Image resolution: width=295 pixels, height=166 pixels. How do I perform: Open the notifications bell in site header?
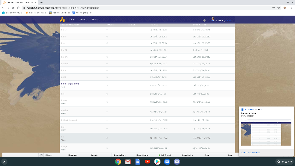tap(204, 20)
